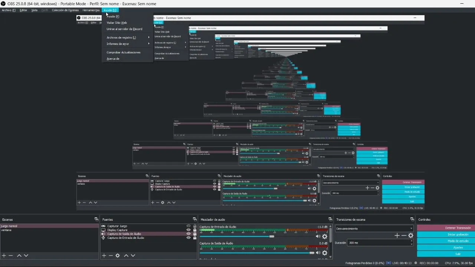Open transition properties with the gear icon

(411, 235)
